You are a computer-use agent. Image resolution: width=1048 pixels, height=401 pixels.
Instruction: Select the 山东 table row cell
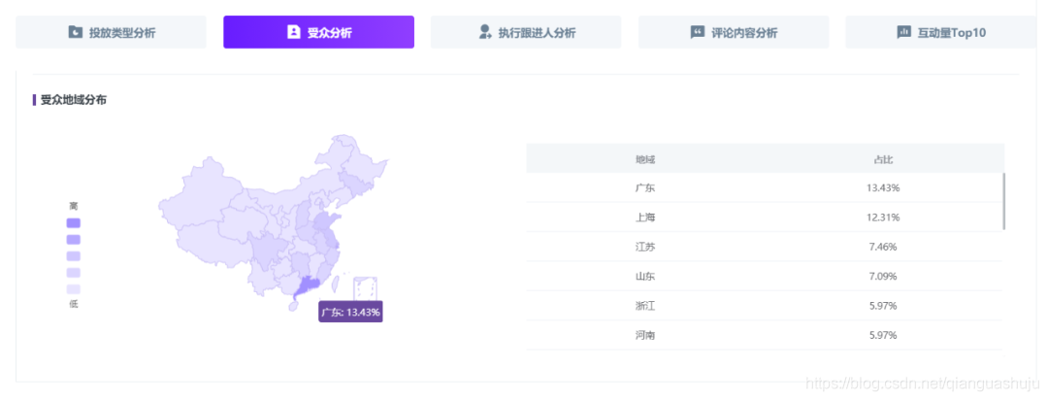[x=645, y=276]
